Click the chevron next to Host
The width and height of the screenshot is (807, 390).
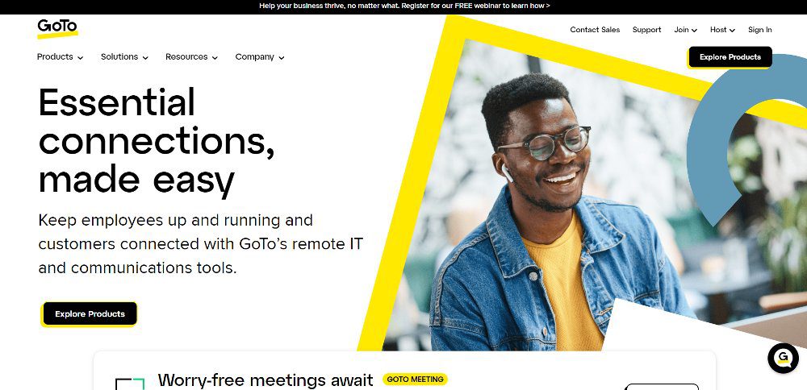click(733, 31)
